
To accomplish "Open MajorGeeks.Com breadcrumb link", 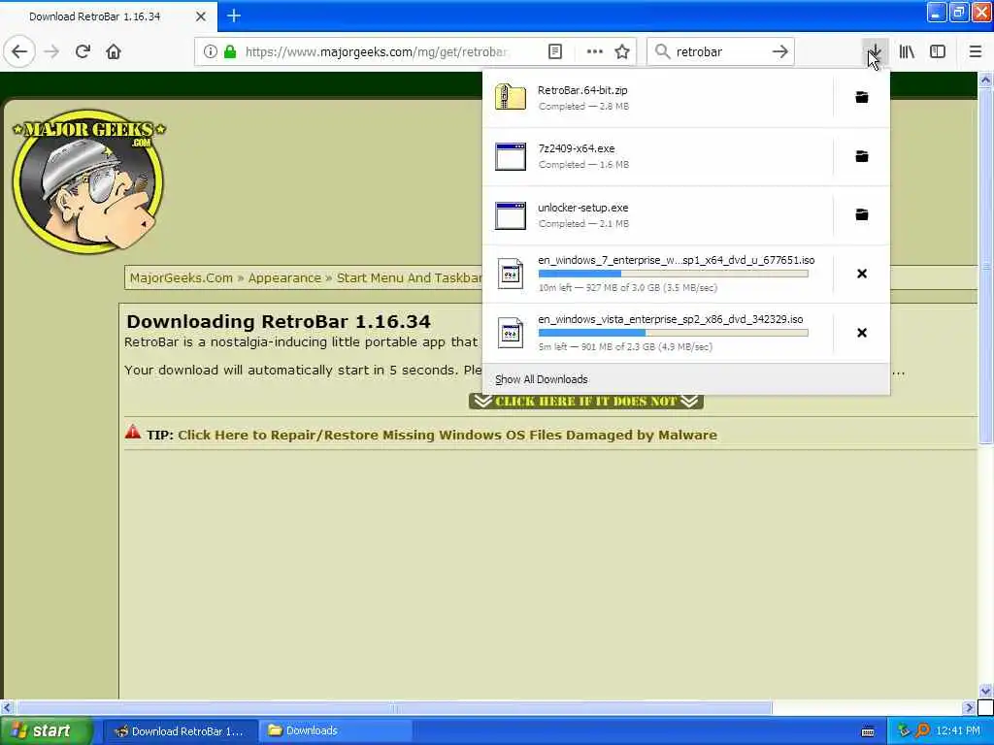I will click(x=182, y=278).
